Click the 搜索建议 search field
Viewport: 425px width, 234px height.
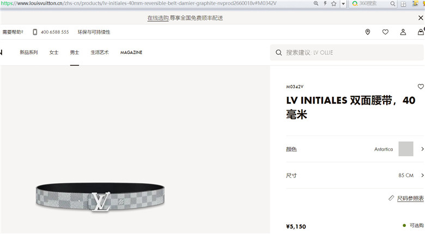347,53
